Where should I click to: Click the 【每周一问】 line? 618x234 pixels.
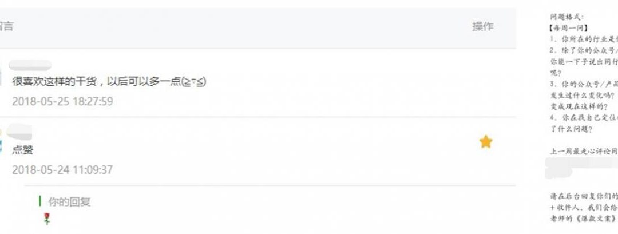click(568, 28)
